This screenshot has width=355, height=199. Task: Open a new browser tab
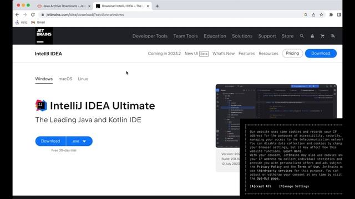coord(157,6)
